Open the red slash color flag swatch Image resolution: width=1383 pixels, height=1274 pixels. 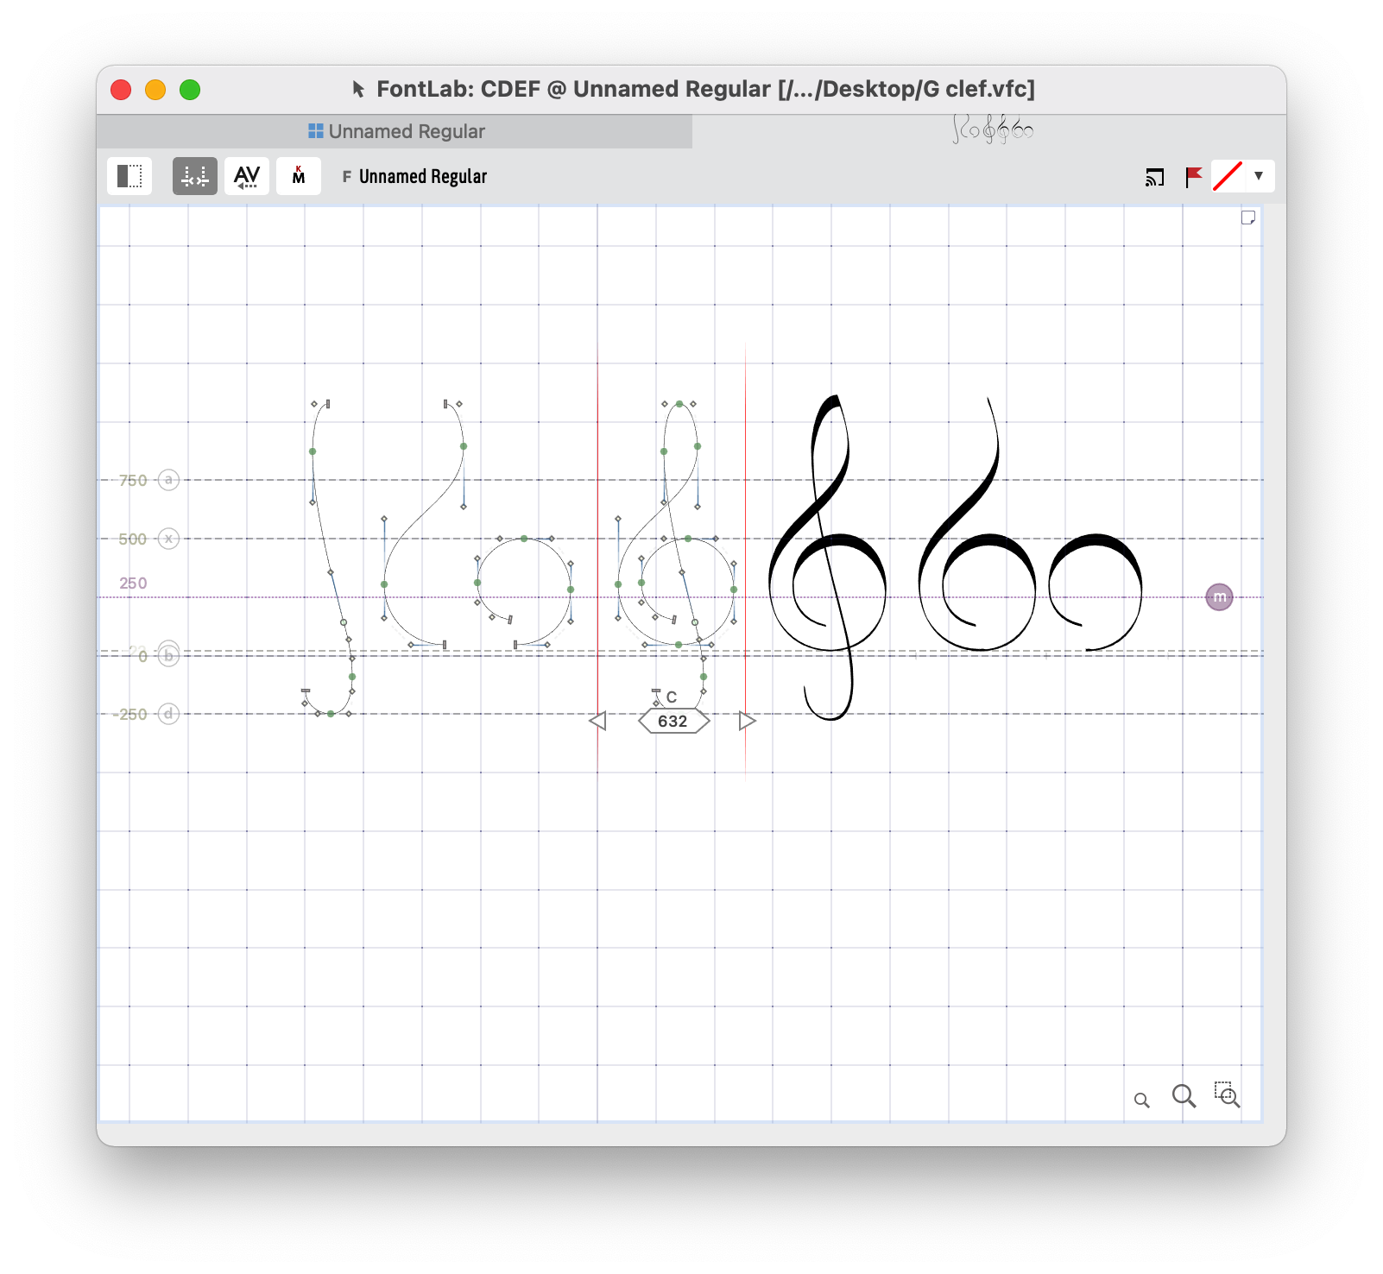coord(1228,176)
